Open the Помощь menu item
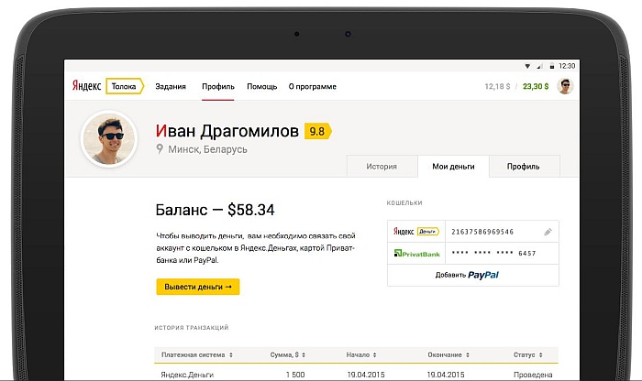Screen dimensions: 642x381 click(261, 86)
